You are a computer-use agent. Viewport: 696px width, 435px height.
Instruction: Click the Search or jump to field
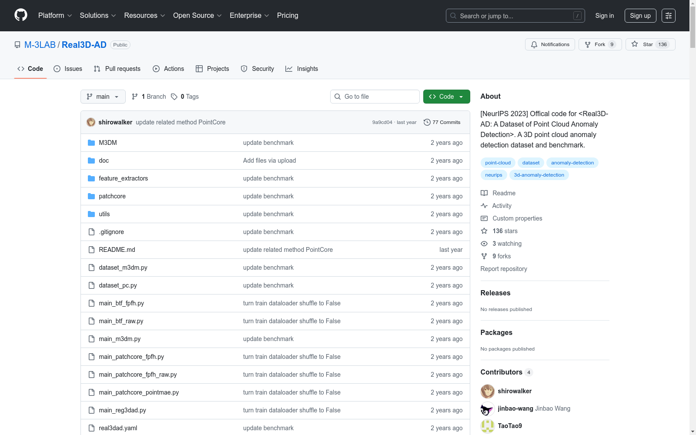[x=515, y=16]
